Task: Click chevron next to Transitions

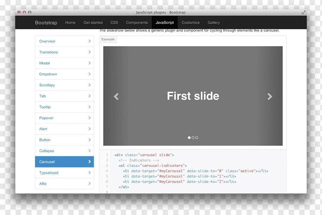Action: [x=90, y=52]
